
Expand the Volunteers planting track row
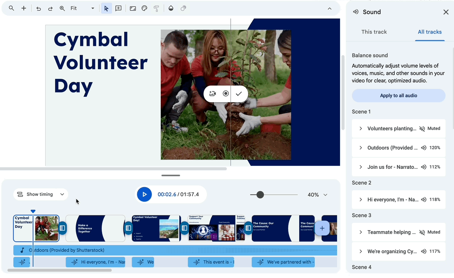coord(360,128)
